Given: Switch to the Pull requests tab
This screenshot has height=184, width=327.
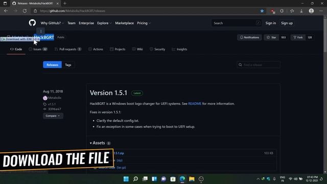Looking at the screenshot, I should tap(68, 49).
